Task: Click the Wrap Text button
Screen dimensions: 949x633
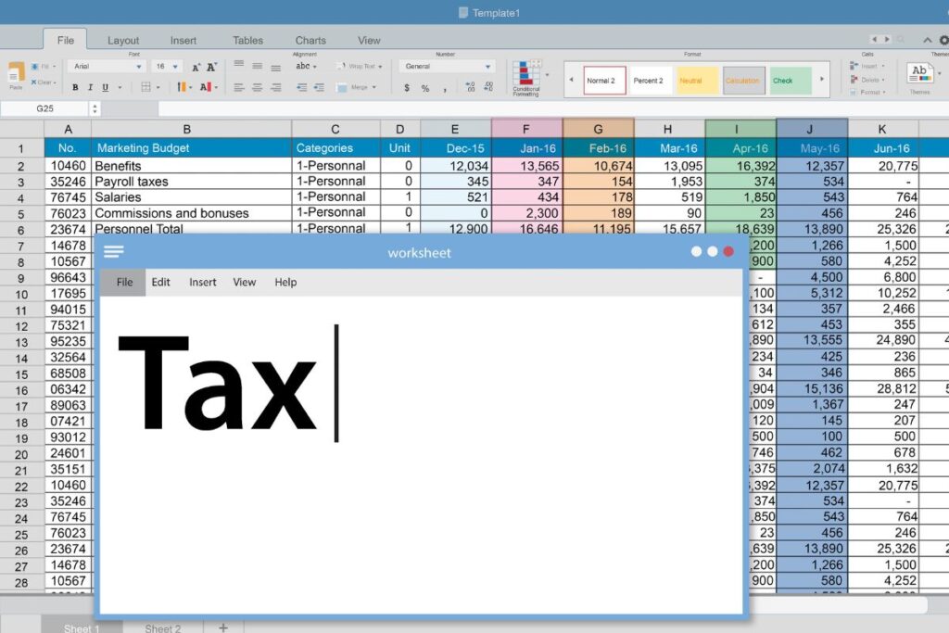Action: 360,67
